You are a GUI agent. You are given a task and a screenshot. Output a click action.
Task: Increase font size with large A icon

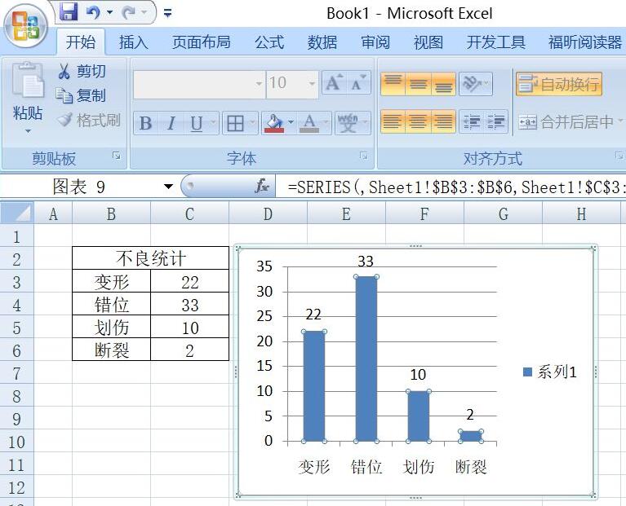coord(334,83)
